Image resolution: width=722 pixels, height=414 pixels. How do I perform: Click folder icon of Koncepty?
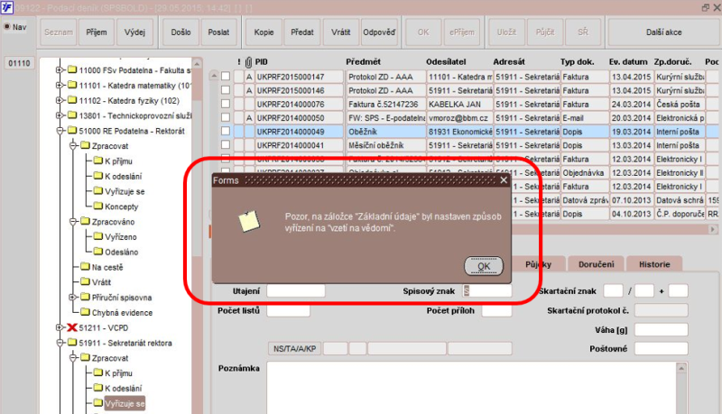coord(98,206)
